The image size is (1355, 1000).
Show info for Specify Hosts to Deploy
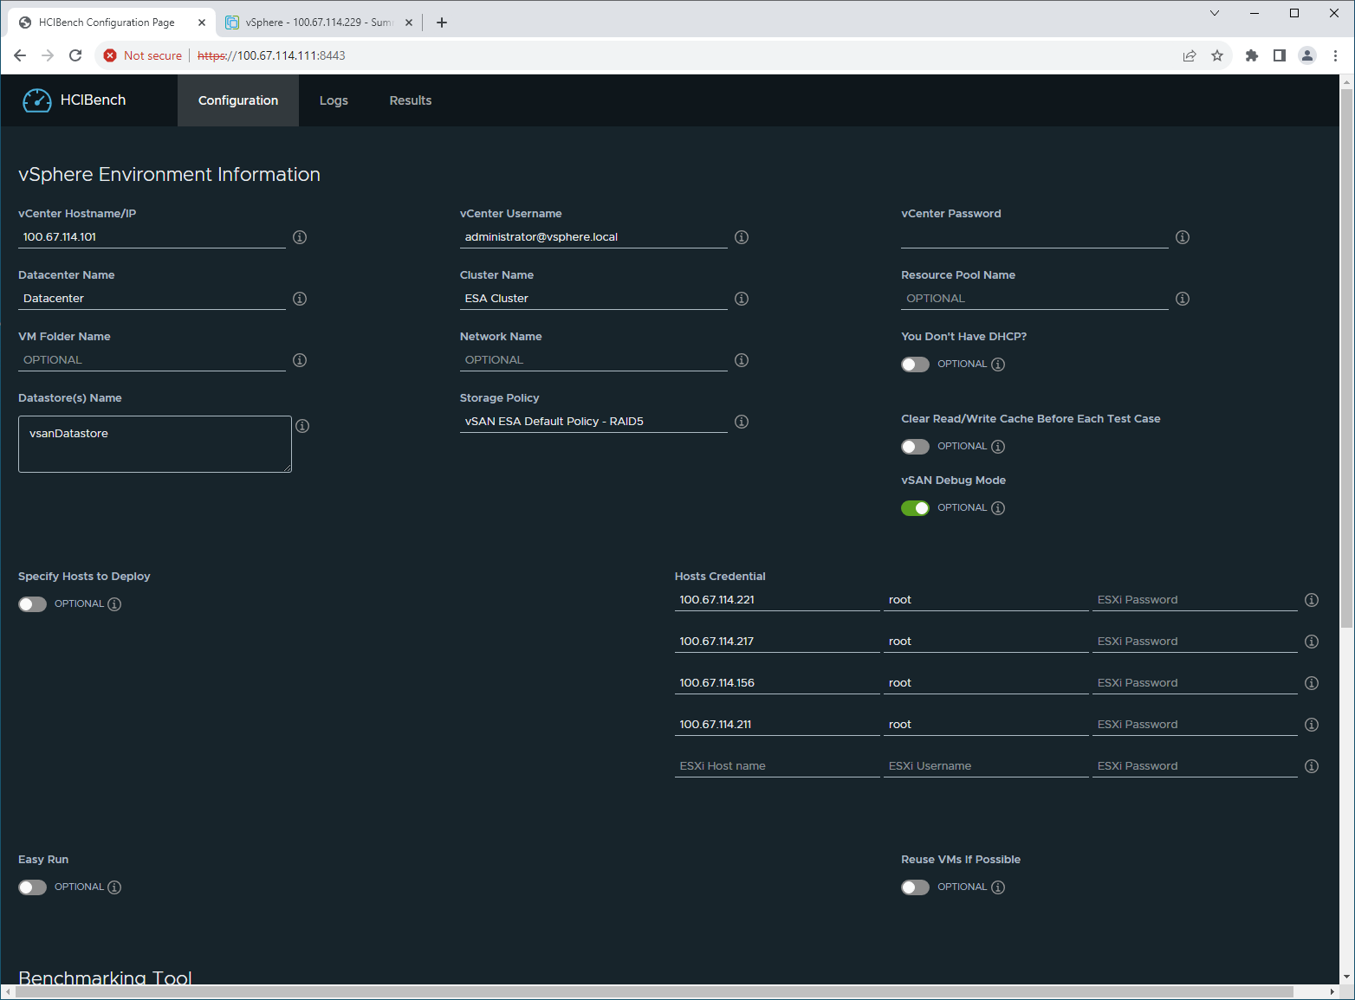tap(114, 604)
